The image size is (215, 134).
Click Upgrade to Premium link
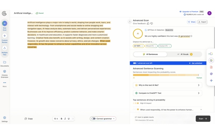[190, 12]
